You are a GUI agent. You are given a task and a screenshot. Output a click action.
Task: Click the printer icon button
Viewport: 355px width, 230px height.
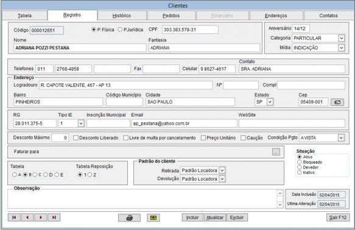coord(129,218)
